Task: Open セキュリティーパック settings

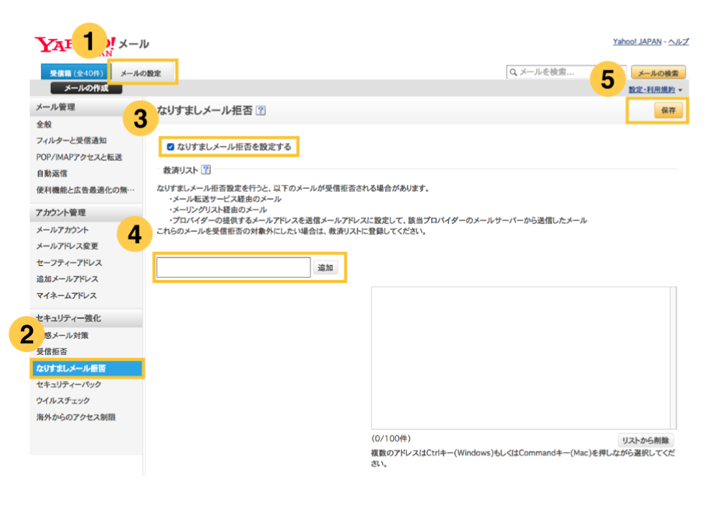Action: click(69, 384)
